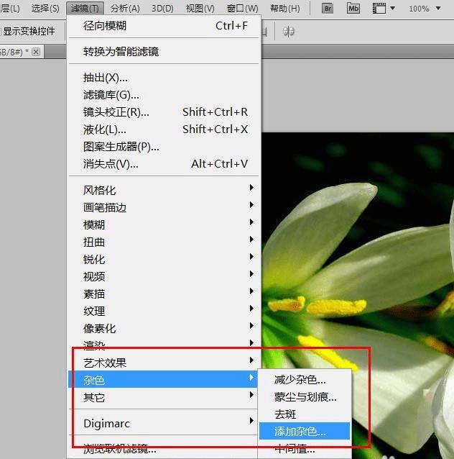
Task: Choose 添加杂色... filter
Action: 305,431
